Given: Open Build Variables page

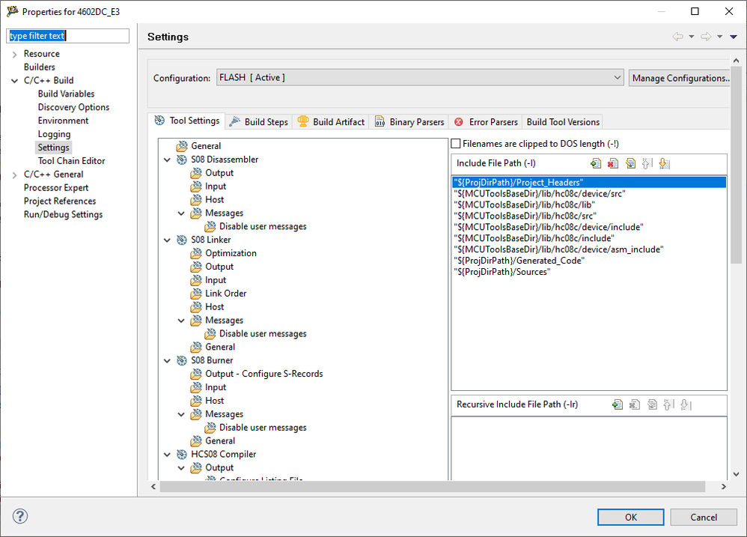Looking at the screenshot, I should 66,94.
